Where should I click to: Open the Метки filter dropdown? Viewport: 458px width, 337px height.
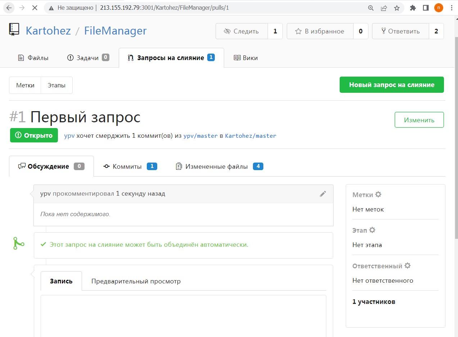click(x=25, y=85)
